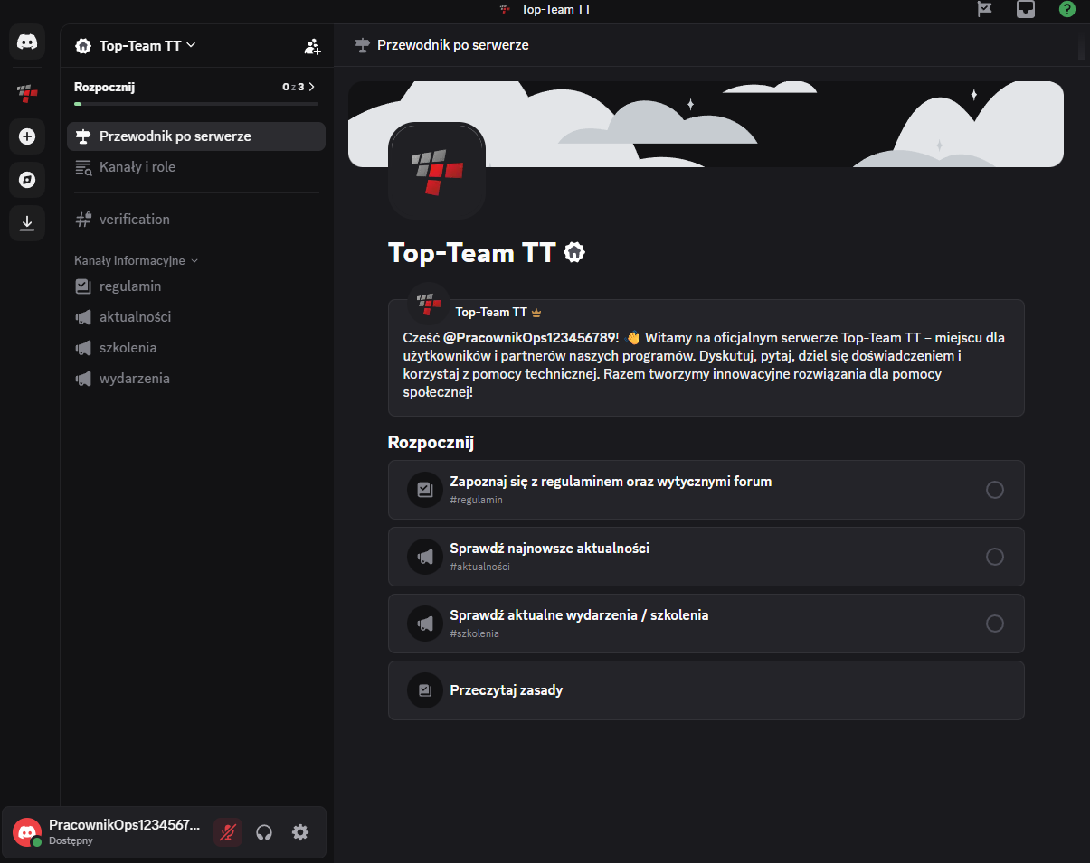The height and width of the screenshot is (863, 1090).
Task: Open the aktualności channel in sidebar
Action: coord(196,317)
